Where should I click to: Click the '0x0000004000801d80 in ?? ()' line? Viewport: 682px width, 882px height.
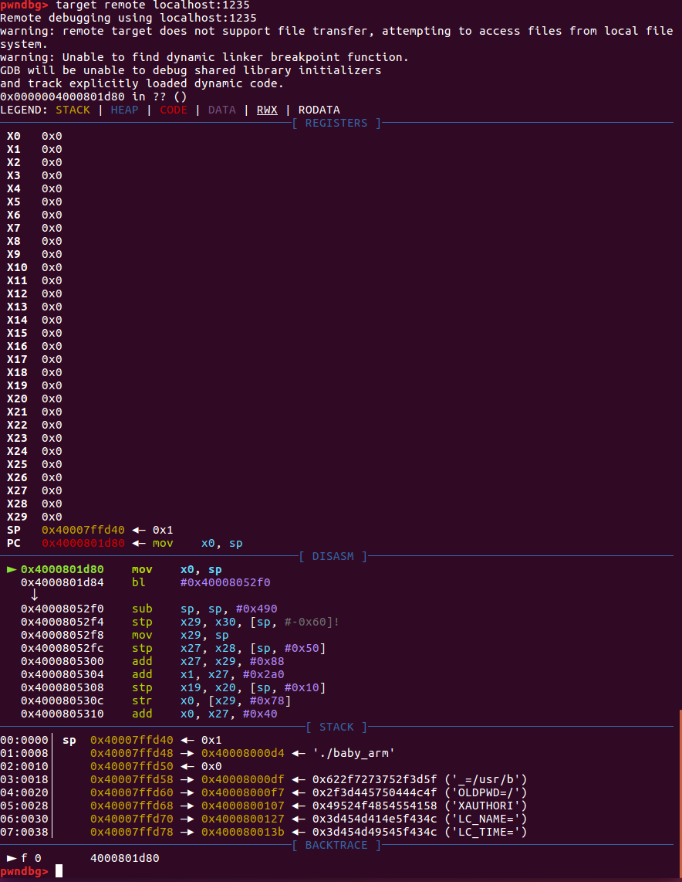[x=93, y=97]
